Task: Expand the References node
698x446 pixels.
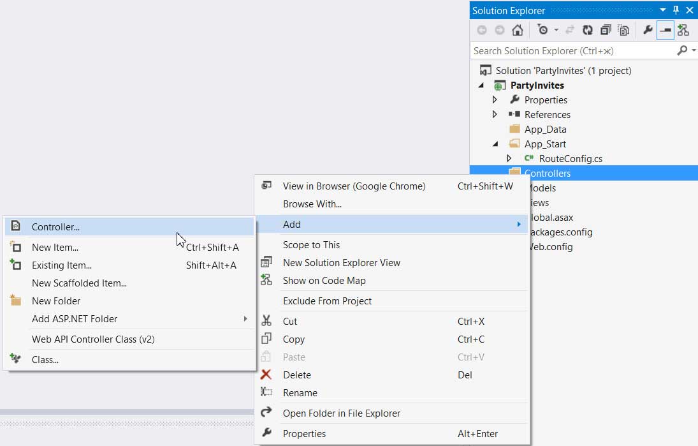Action: point(495,114)
